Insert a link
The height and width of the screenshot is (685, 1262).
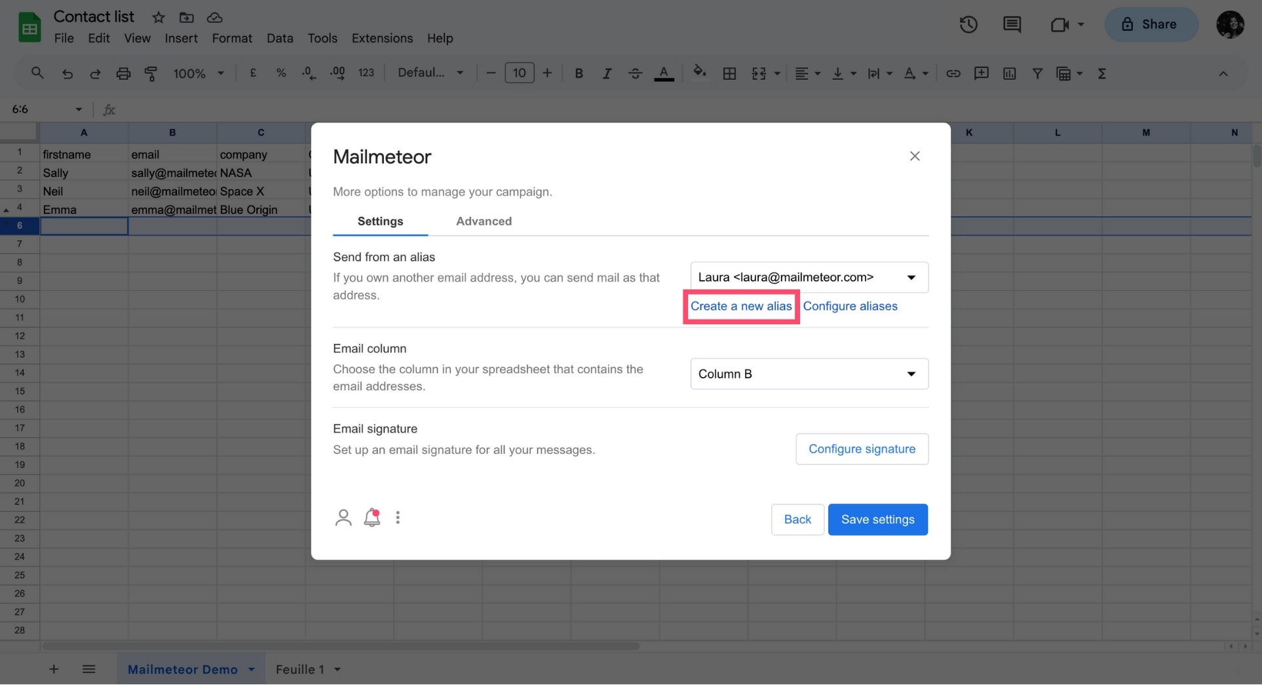pos(953,73)
